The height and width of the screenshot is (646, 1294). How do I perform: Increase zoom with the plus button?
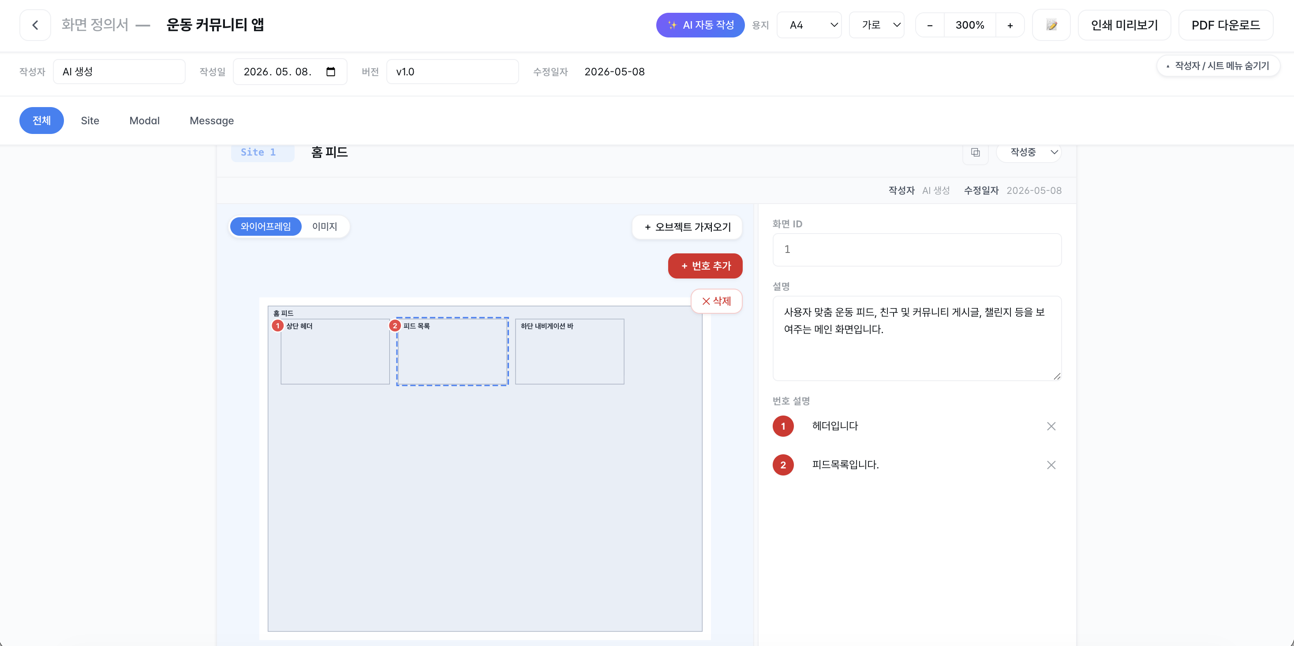click(x=1010, y=25)
